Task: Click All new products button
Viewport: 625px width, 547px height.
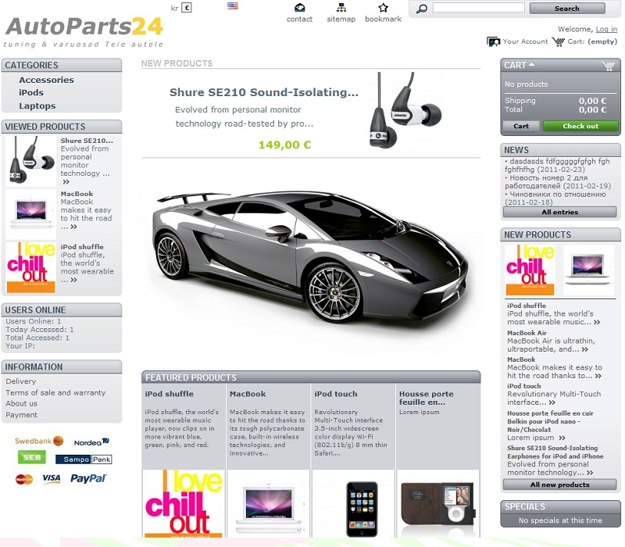Action: tap(559, 484)
